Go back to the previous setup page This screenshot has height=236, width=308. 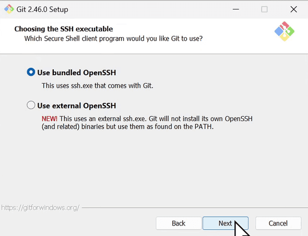[179, 223]
